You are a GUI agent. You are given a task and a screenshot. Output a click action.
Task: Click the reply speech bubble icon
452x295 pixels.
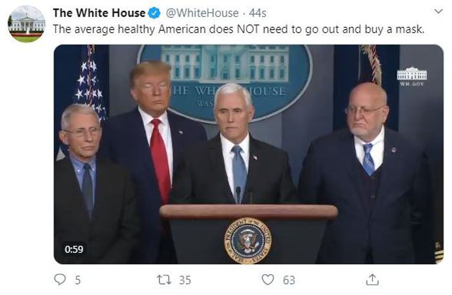60,280
